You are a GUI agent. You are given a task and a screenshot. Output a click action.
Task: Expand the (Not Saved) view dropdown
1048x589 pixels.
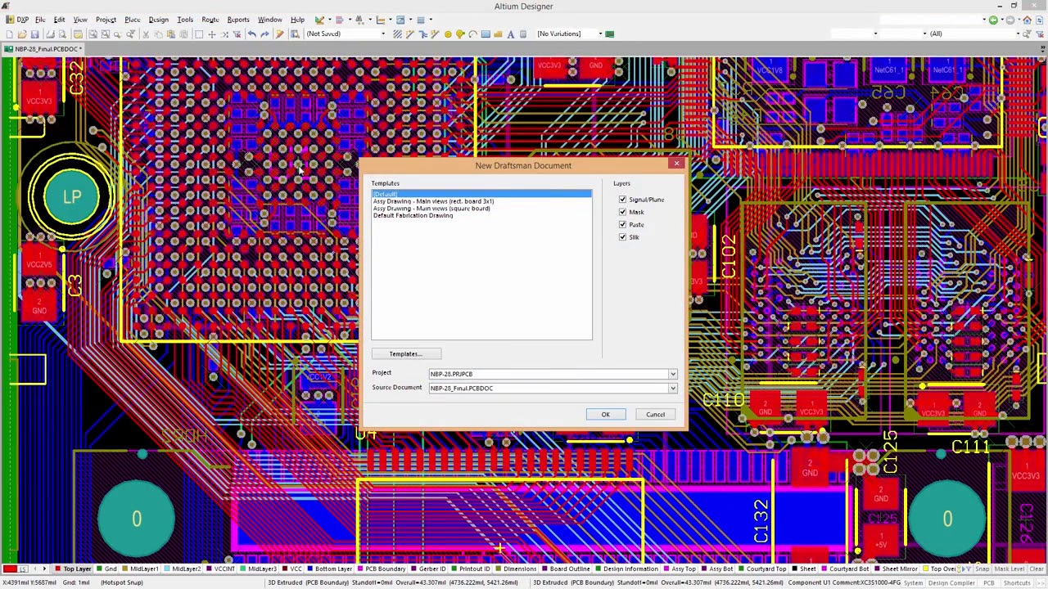tap(383, 34)
